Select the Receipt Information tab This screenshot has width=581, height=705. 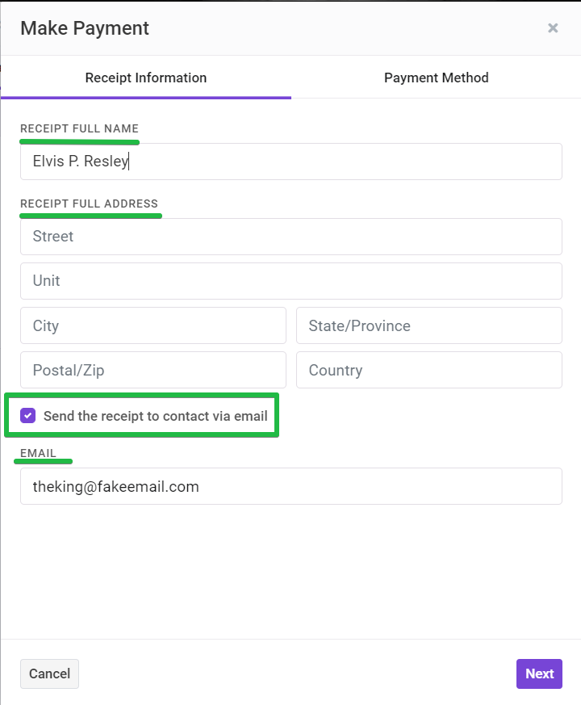tap(145, 78)
